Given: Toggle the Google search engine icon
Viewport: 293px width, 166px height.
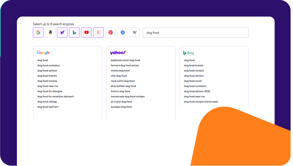Looking at the screenshot, I should coord(38,32).
